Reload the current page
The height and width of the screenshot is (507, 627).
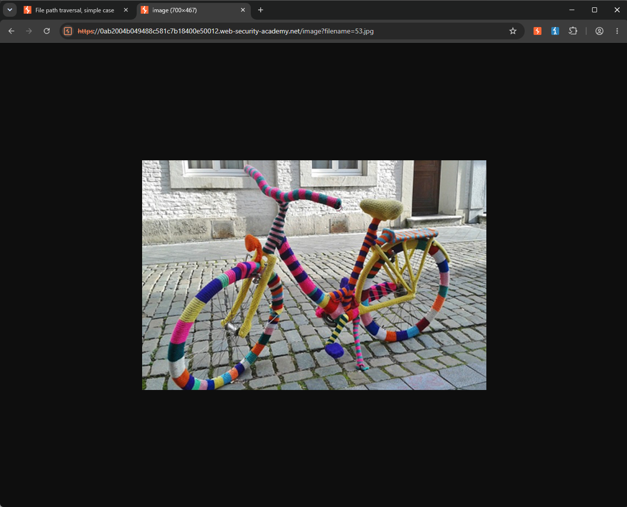click(x=47, y=31)
